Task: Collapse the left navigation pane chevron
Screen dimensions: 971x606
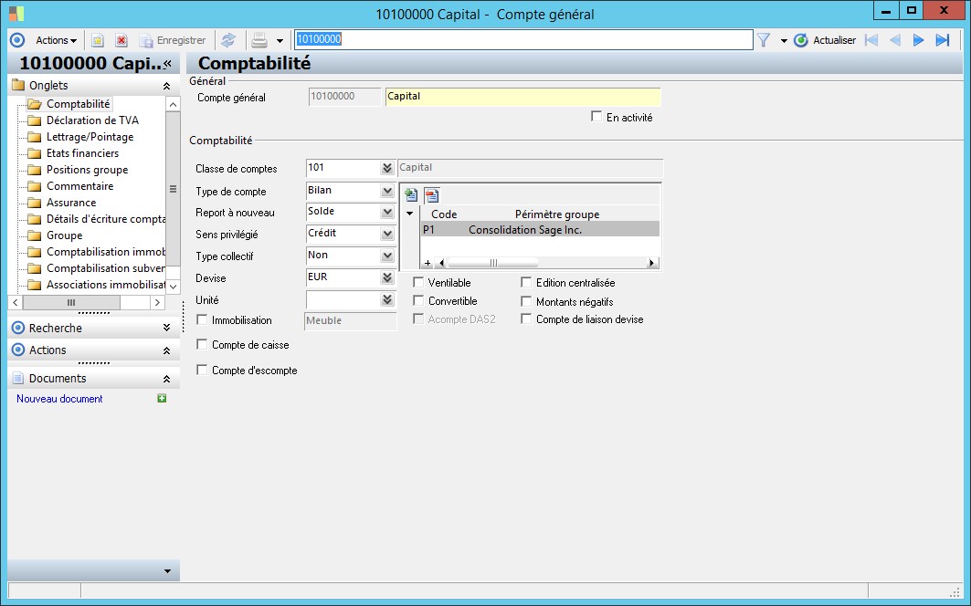Action: point(167,63)
